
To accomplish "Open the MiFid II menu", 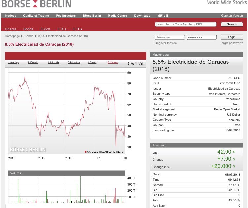I will click(x=163, y=16).
